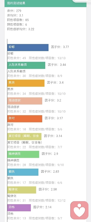The height and width of the screenshot is (222, 91).
Task: Click 因子分：3.77 for 抑郁
Action: pos(60,47)
